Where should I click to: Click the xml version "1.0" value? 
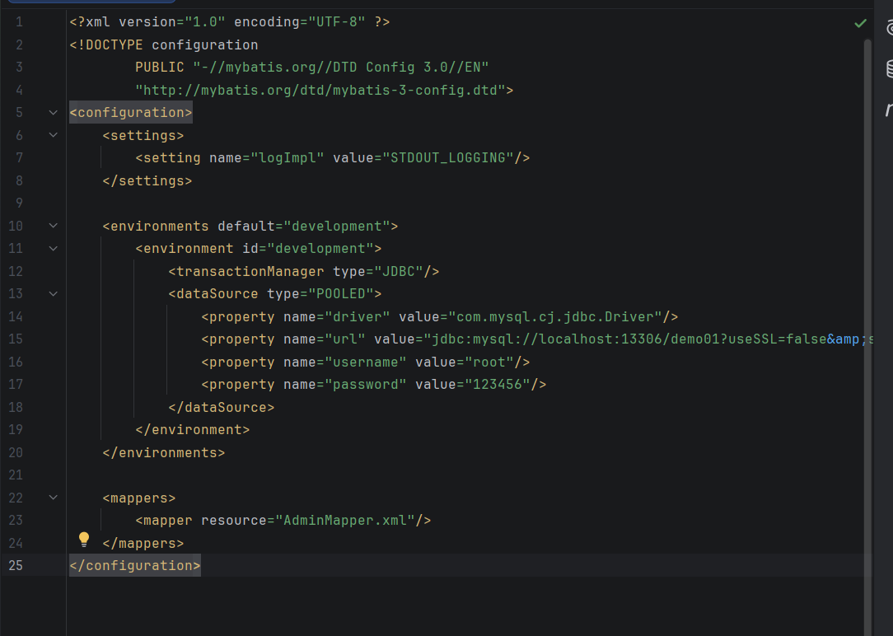point(205,22)
